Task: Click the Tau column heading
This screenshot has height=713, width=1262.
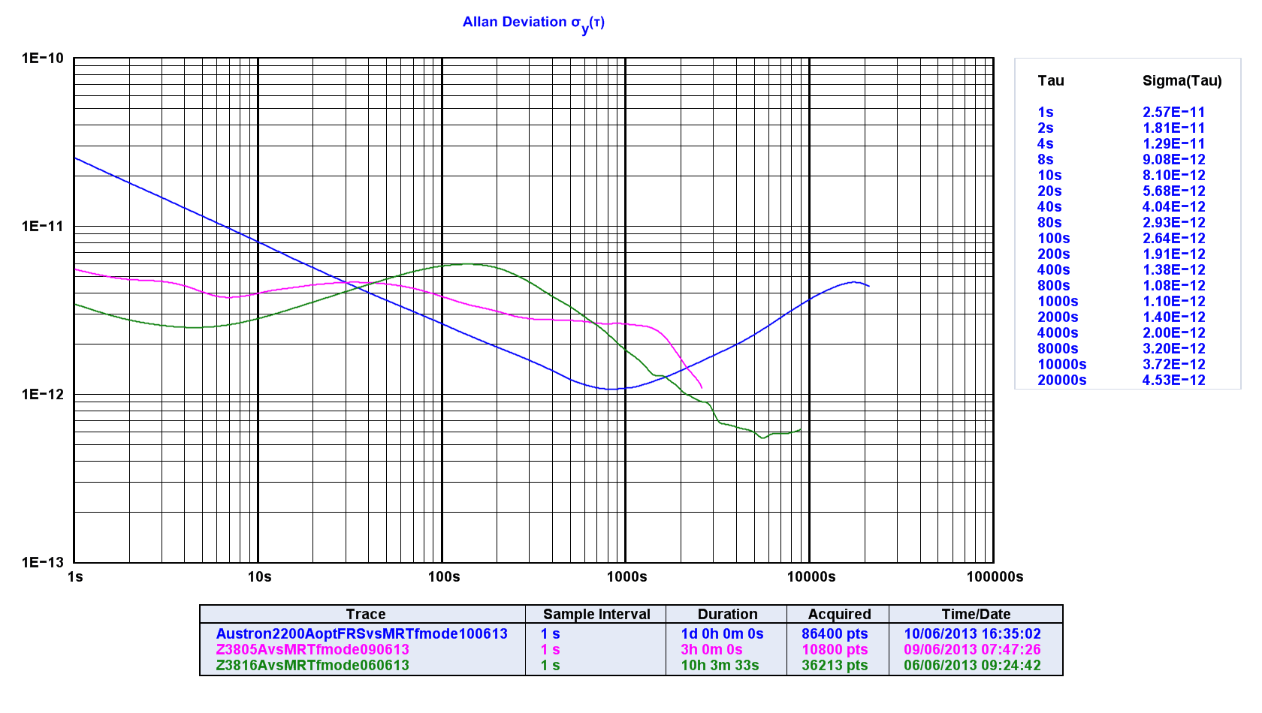Action: (1051, 80)
